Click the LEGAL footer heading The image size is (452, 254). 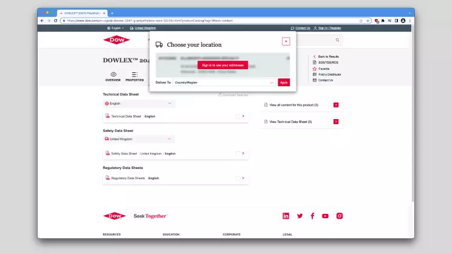287,235
